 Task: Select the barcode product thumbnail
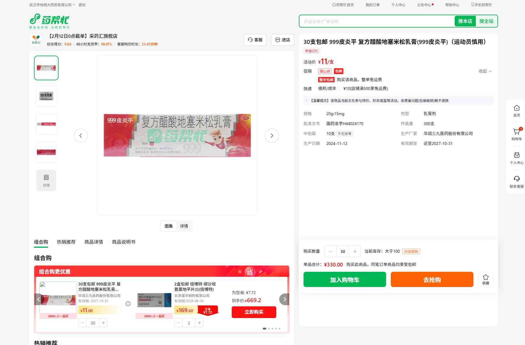(46, 96)
